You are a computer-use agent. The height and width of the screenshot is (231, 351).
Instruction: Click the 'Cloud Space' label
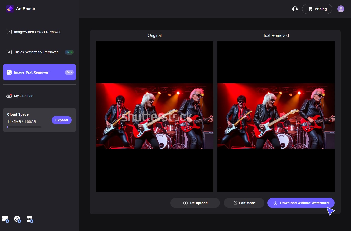pyautogui.click(x=18, y=114)
